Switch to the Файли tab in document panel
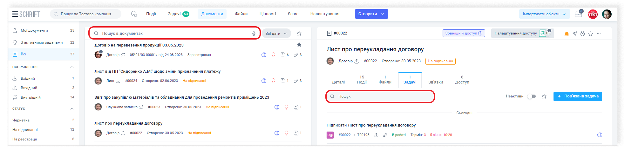 385,80
